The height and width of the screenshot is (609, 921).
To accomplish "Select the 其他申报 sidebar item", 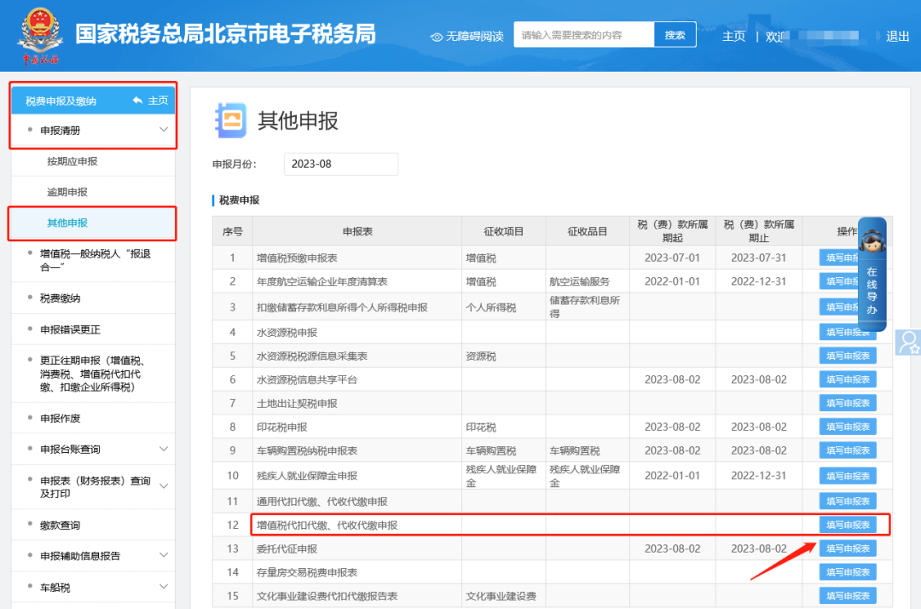I will pos(93,223).
